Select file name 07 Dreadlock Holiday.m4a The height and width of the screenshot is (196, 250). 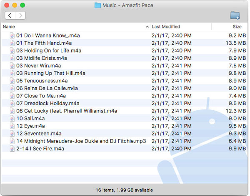(x=48, y=104)
